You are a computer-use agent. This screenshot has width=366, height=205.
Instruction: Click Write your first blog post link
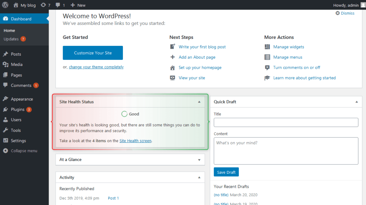(202, 47)
